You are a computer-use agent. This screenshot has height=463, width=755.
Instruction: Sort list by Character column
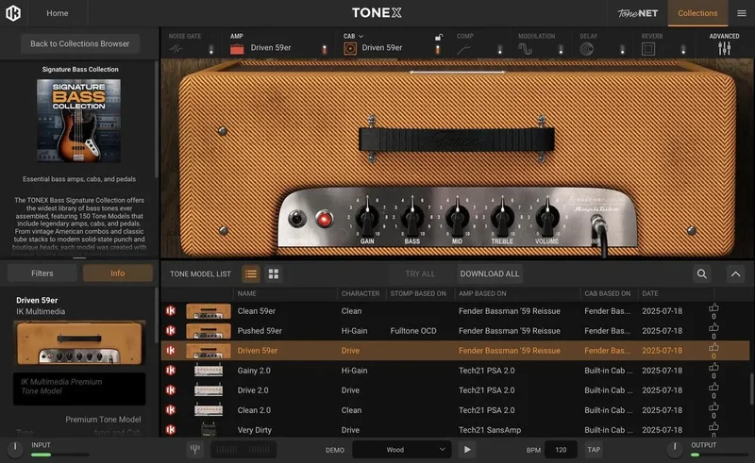[x=361, y=293]
